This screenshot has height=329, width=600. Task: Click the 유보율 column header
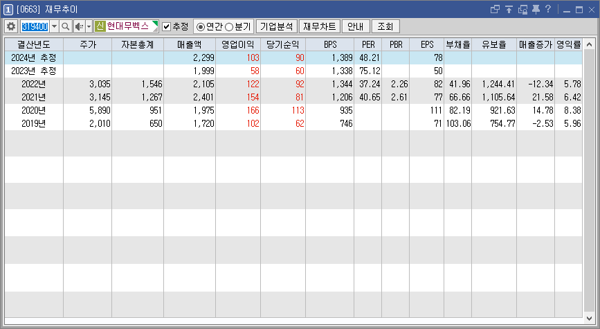tap(494, 44)
